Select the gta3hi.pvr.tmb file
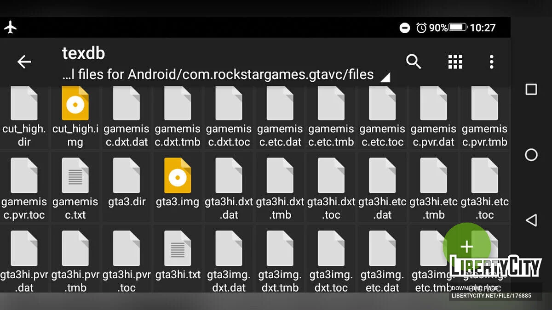This screenshot has height=310, width=552. (x=75, y=249)
